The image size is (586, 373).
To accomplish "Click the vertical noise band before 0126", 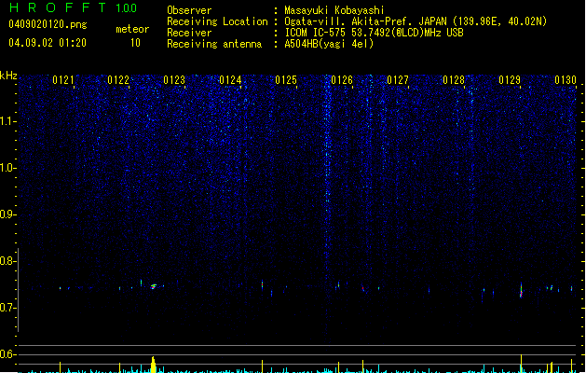I will (327, 210).
